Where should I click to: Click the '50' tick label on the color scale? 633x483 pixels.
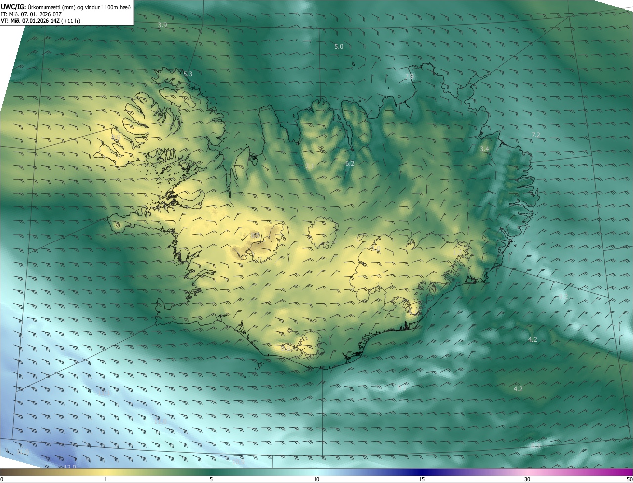629,480
